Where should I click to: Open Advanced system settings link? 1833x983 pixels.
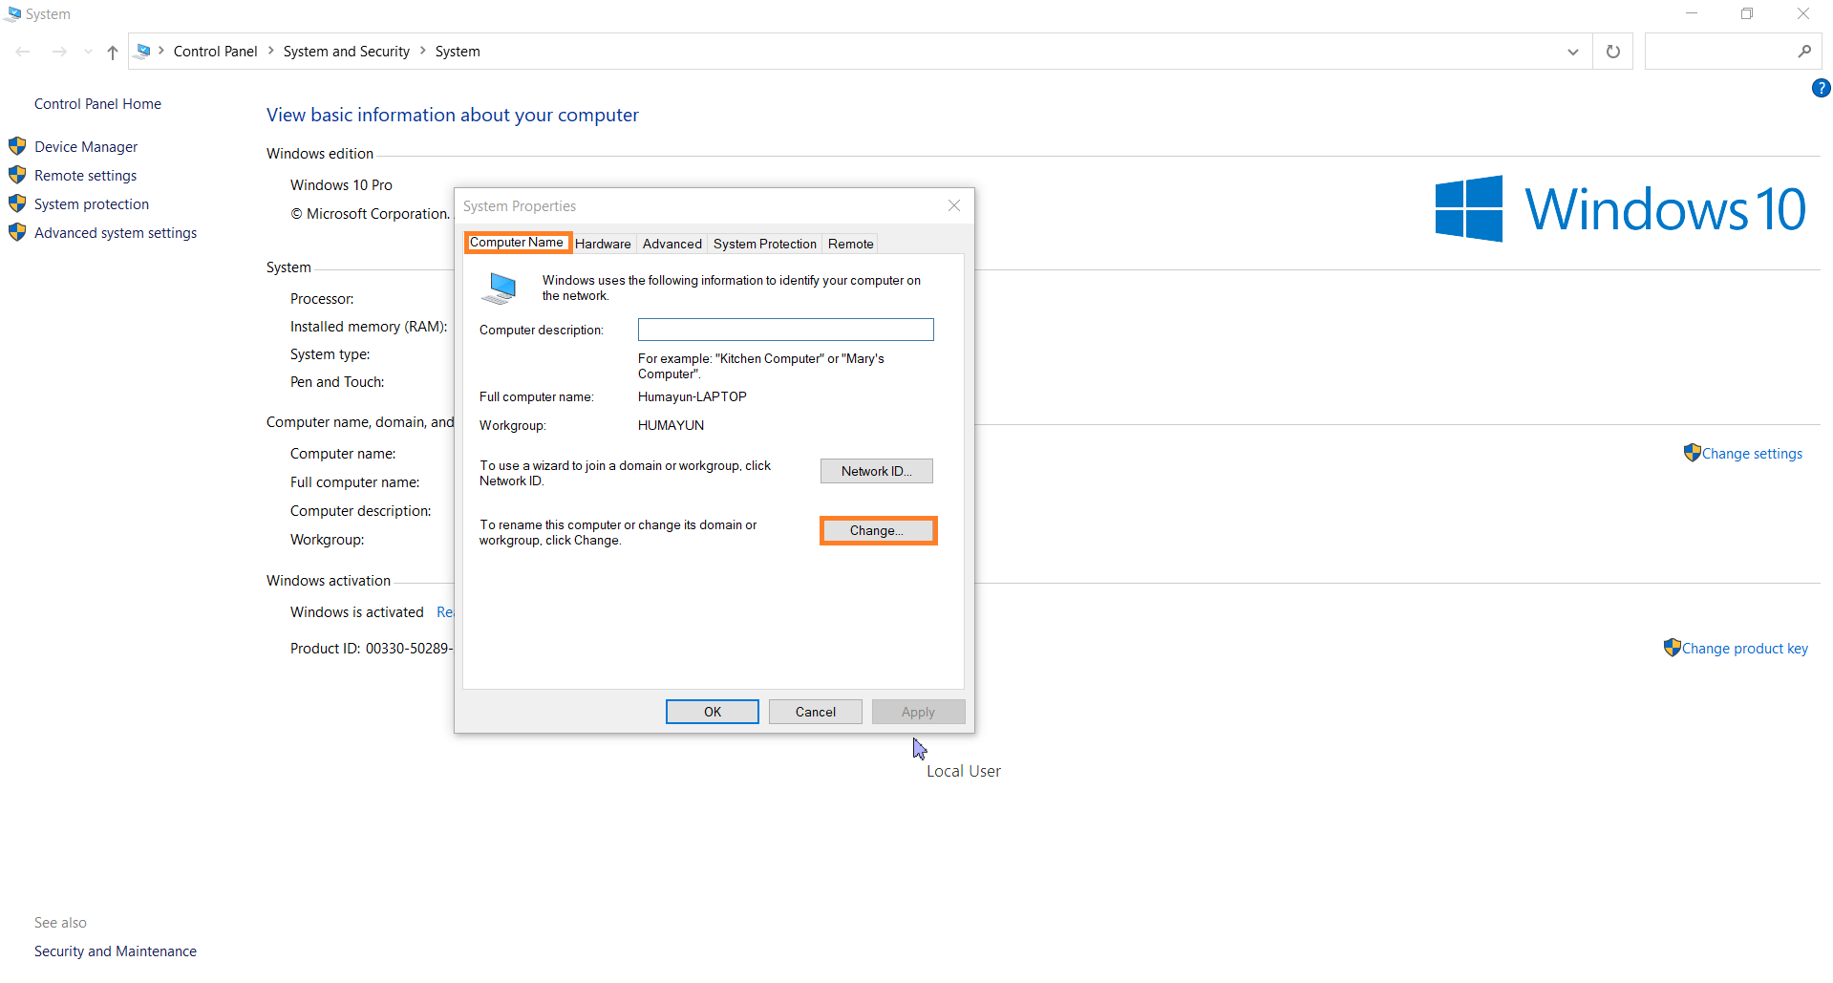[116, 233]
